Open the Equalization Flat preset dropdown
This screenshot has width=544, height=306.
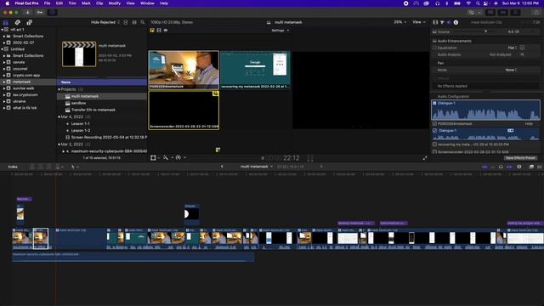513,48
